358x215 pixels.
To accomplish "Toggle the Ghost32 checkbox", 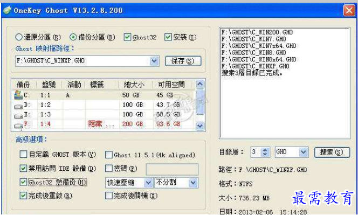I will (127, 37).
